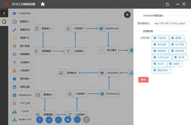Screen dimensions: 191x125
Task: Close the settings panel with X
Action: tap(127, 15)
